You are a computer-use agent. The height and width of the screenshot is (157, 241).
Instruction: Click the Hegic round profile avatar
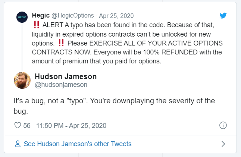pyautogui.click(x=22, y=17)
